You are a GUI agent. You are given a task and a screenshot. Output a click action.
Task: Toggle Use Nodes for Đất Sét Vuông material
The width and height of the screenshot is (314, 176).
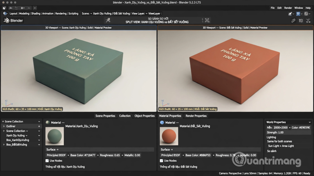tap(161, 161)
